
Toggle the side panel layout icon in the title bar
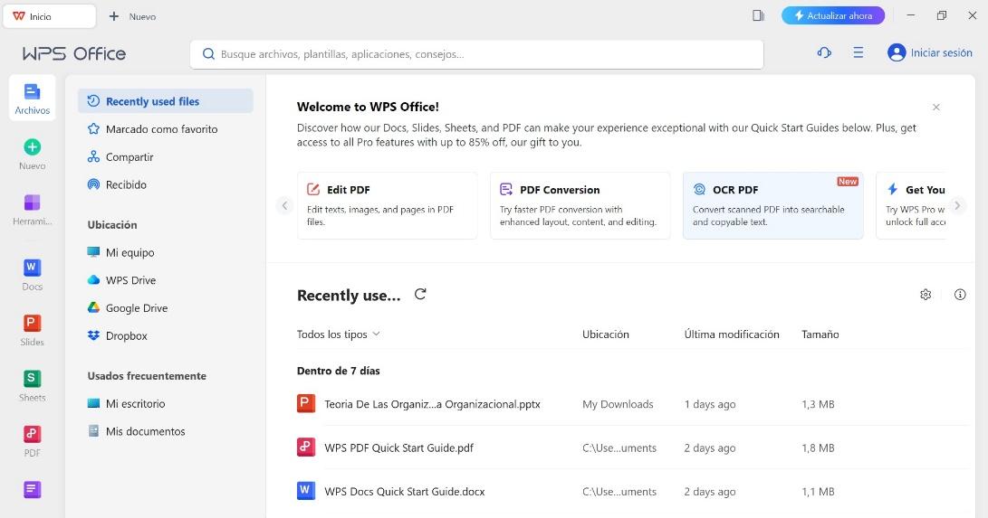pyautogui.click(x=759, y=15)
